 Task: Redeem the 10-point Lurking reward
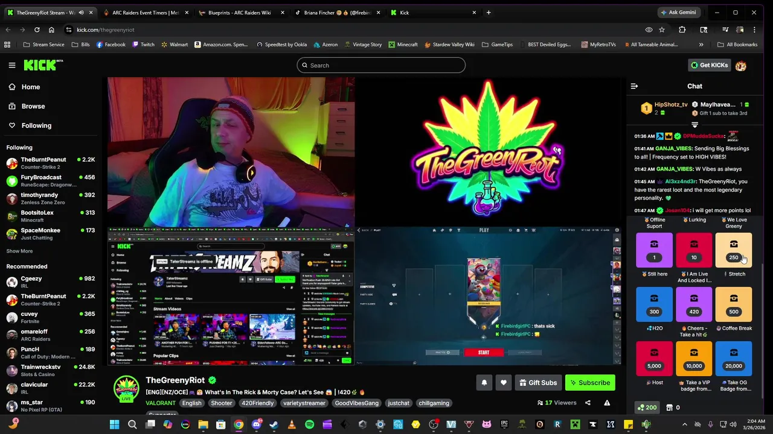(x=694, y=250)
